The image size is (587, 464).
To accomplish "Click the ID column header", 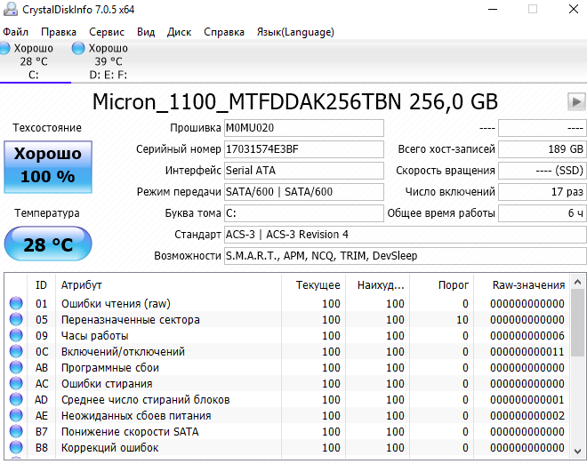I will click(x=41, y=285).
